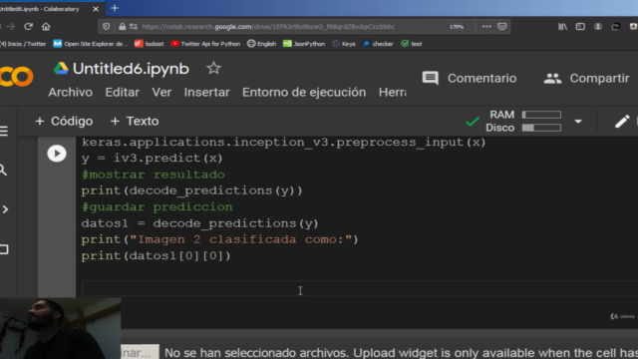Open the files folder sidebar icon

coord(4,249)
